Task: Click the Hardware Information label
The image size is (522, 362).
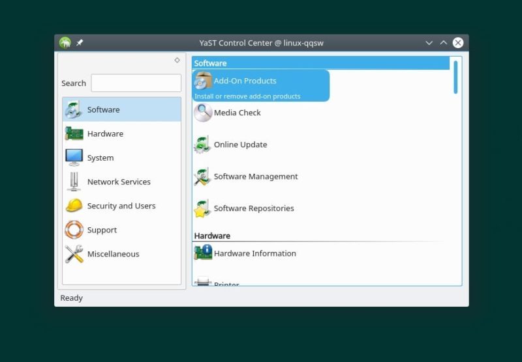Action: 255,253
